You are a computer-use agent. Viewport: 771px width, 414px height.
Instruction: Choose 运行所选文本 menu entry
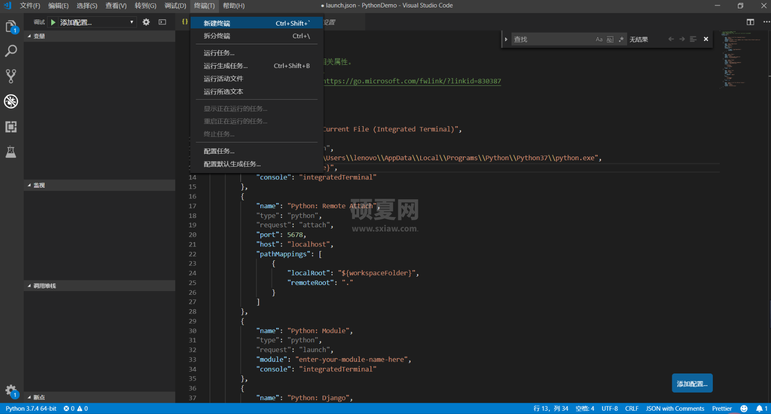pos(257,92)
